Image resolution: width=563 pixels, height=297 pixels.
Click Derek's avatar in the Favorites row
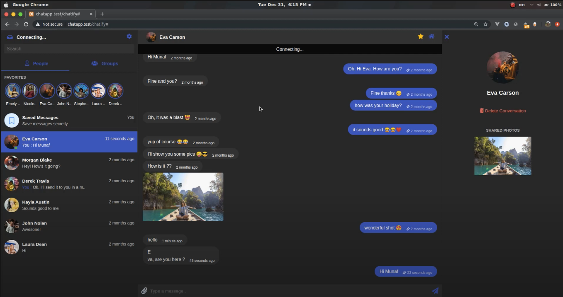[x=115, y=91]
